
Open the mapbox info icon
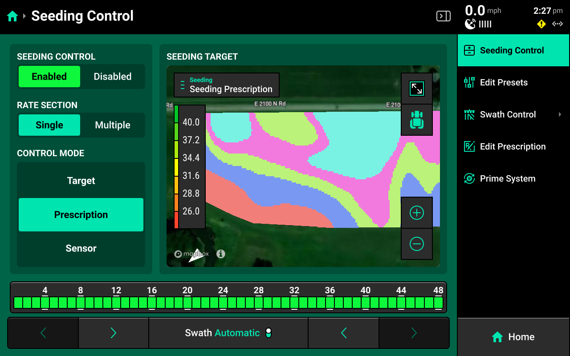[221, 254]
